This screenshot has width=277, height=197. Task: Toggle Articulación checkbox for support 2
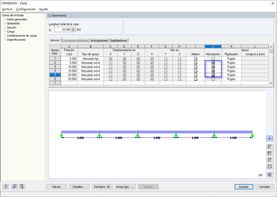pos(213,63)
